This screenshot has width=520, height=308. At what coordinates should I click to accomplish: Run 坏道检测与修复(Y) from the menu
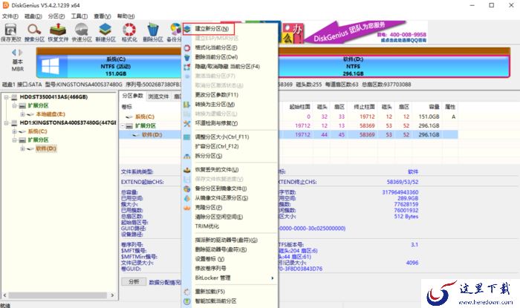(x=216, y=123)
